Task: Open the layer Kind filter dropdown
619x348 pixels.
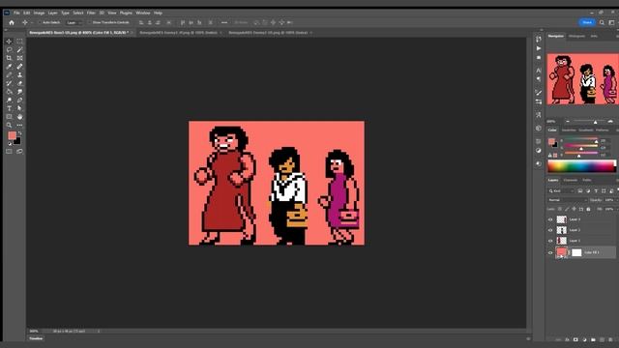Action: (561, 191)
